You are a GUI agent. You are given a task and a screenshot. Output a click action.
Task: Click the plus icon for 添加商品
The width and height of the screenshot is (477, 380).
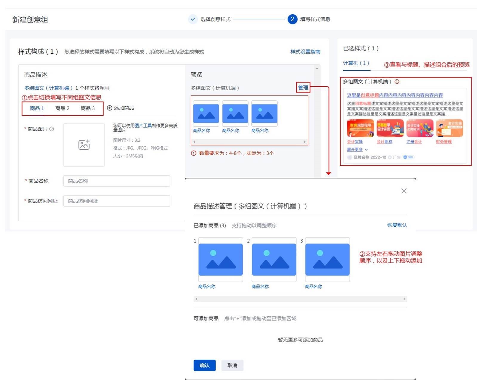tap(110, 108)
